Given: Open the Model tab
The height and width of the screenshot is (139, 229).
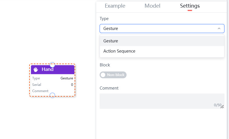Looking at the screenshot, I should 152,6.
